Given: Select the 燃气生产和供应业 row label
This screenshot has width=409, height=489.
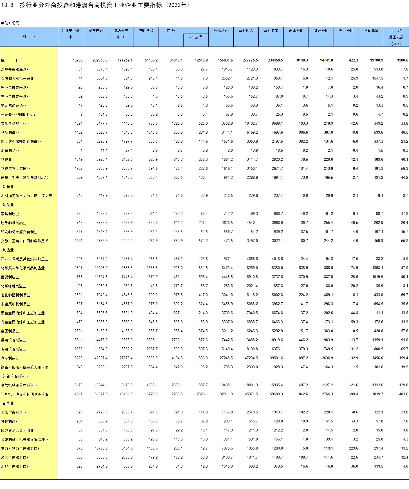Looking at the screenshot, I should point(15,457).
